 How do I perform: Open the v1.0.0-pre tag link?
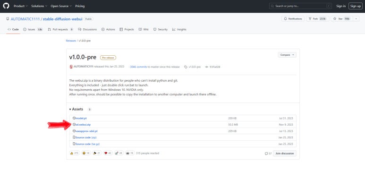[193, 67]
